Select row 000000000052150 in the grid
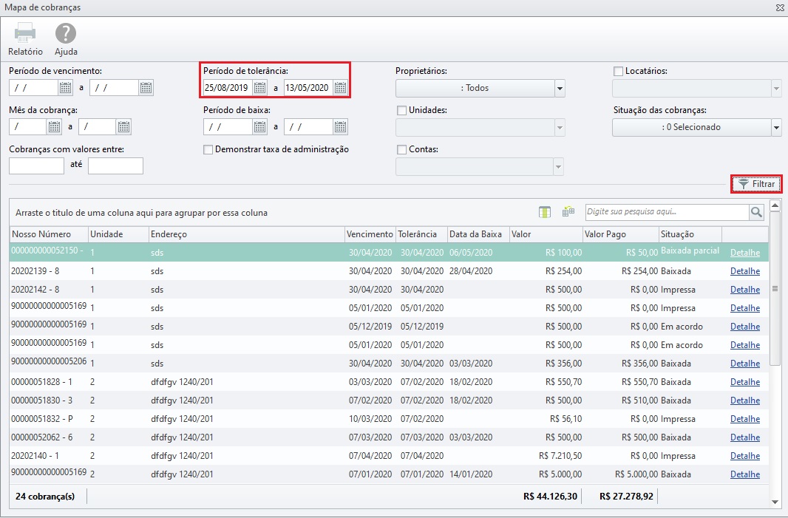 [x=389, y=252]
